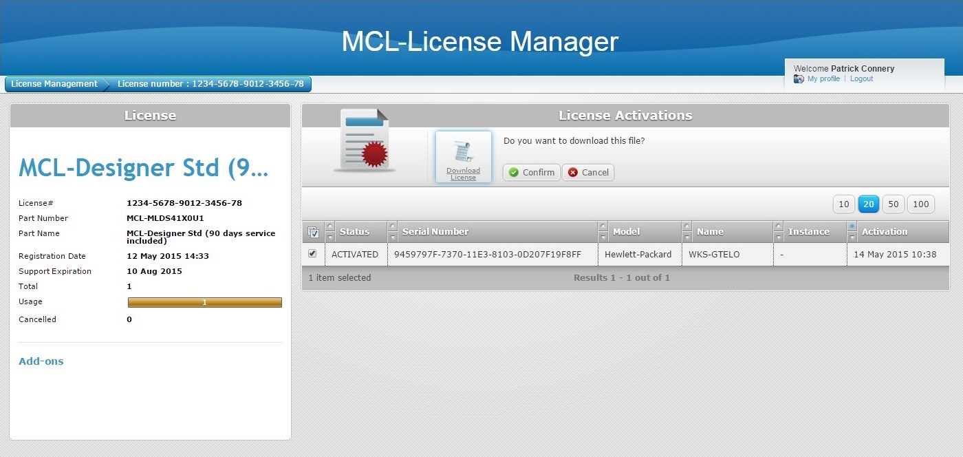Screen dimensions: 963x457
Task: Click the license certificate document image
Action: (365, 140)
